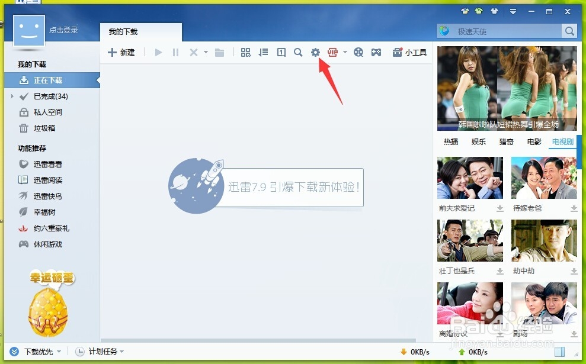This screenshot has width=586, height=364.
Task: Open the 前夫求爱记 thumbnail
Action: pos(470,178)
